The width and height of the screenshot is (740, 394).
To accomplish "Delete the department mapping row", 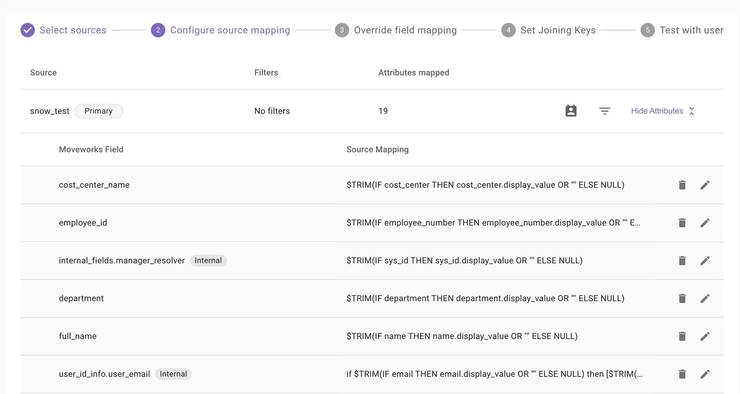I will point(682,298).
